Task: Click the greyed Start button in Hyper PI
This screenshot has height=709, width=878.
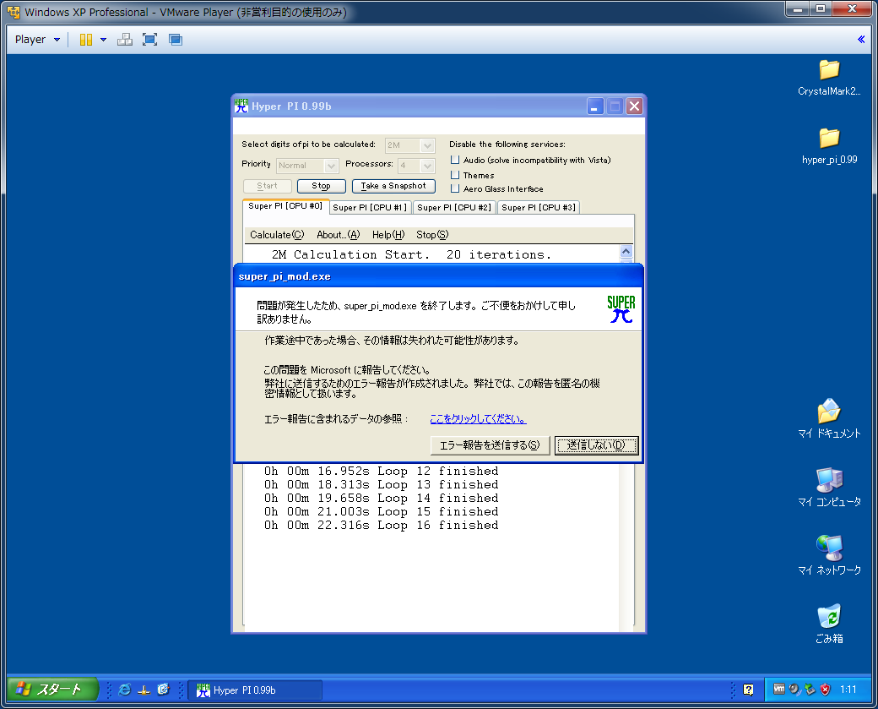Action: (267, 186)
